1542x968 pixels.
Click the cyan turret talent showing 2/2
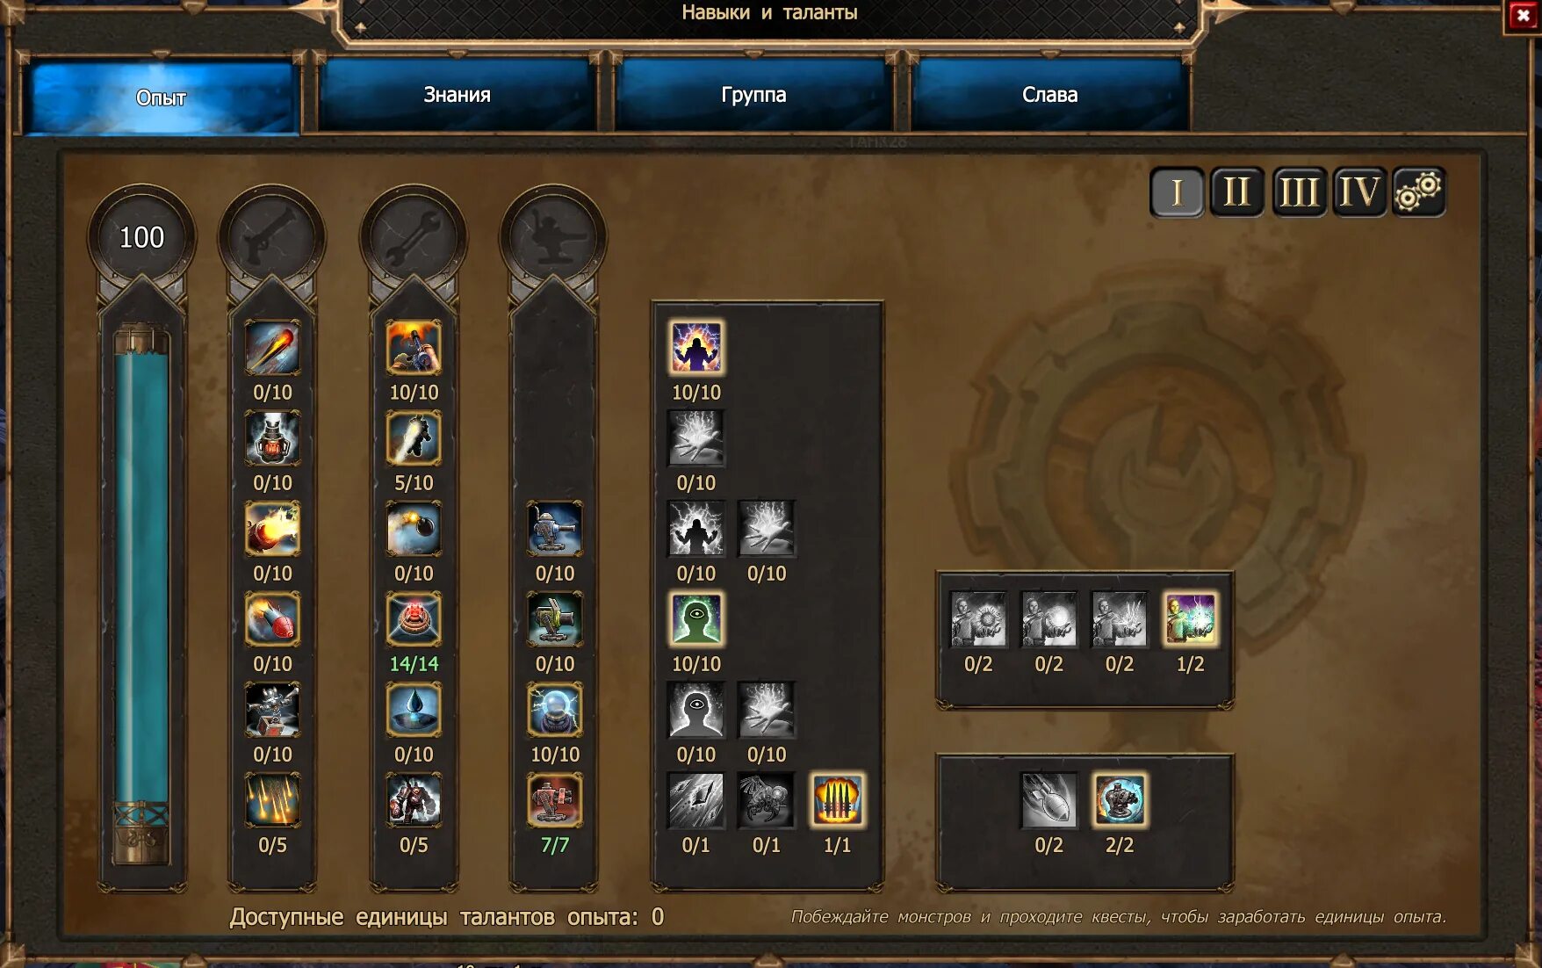(x=1120, y=800)
